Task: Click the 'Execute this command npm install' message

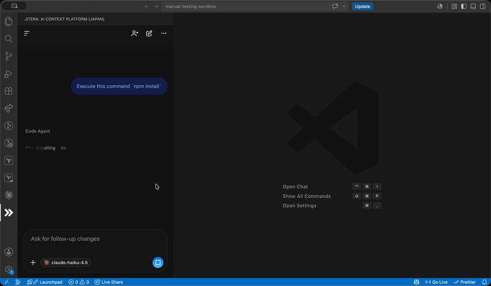Action: (x=119, y=86)
